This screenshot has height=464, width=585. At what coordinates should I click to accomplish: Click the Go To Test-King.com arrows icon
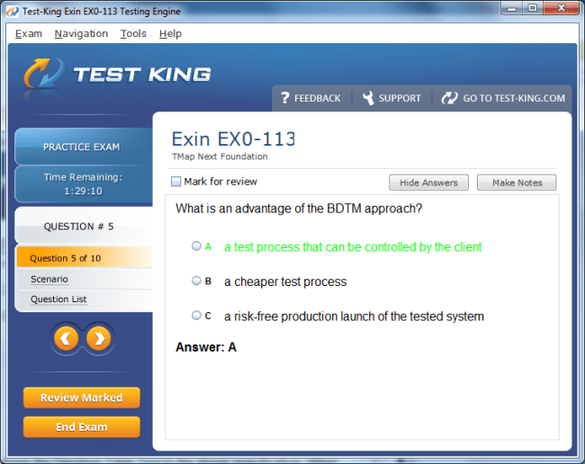pos(449,98)
